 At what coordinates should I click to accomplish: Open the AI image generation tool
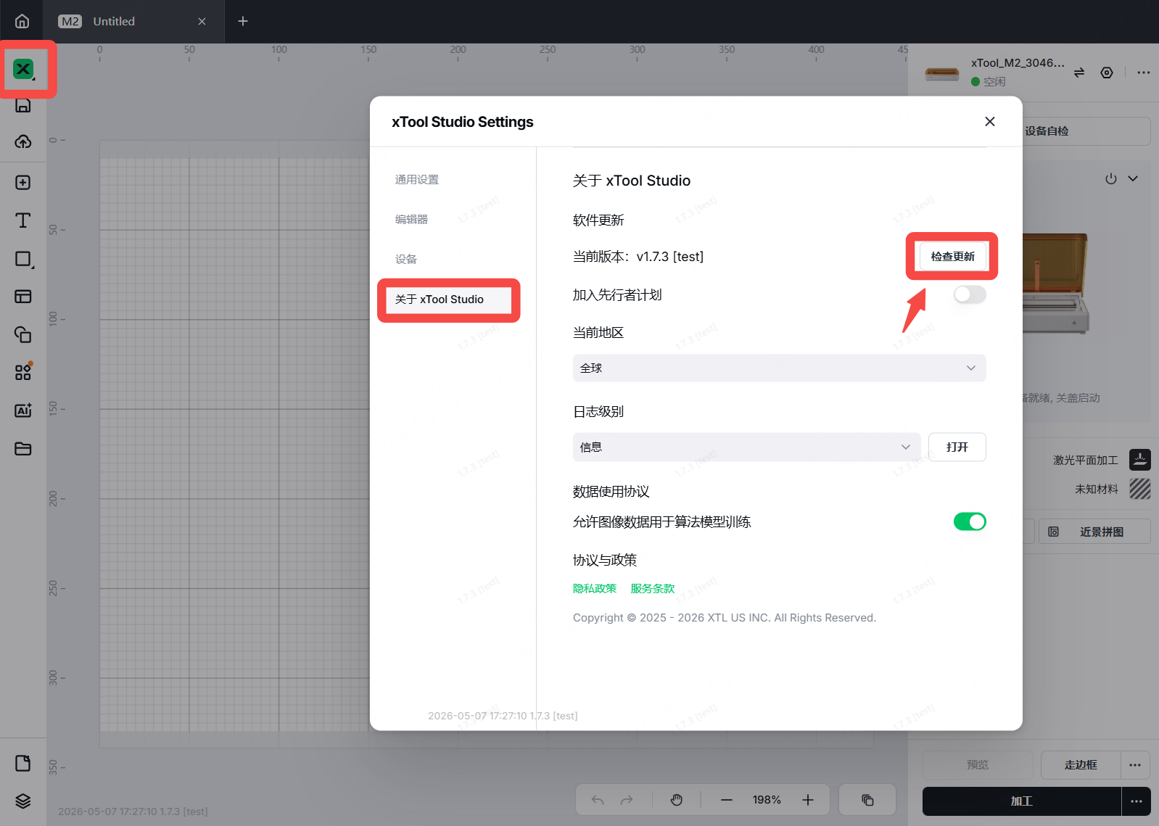coord(23,410)
